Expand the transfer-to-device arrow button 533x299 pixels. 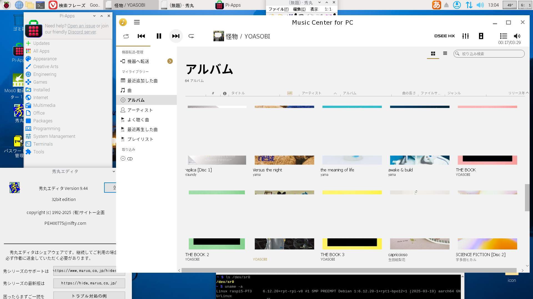[x=170, y=61]
